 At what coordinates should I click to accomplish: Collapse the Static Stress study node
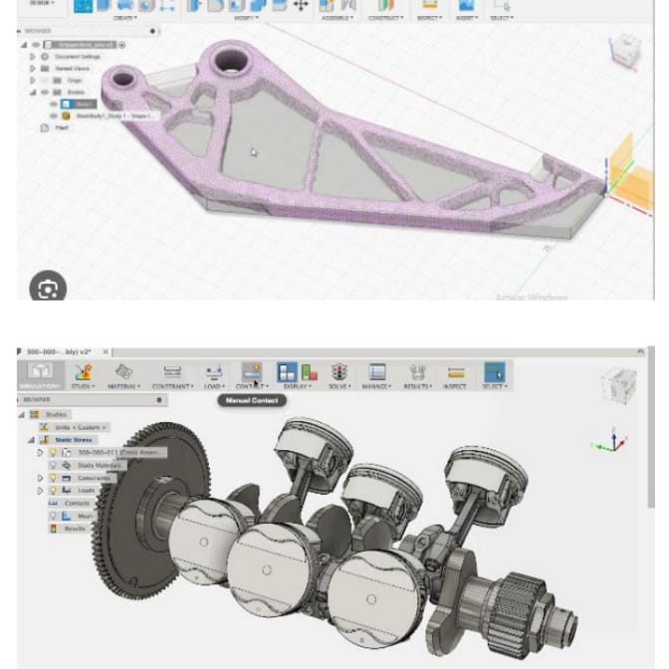tap(32, 439)
